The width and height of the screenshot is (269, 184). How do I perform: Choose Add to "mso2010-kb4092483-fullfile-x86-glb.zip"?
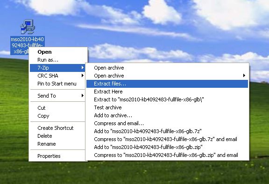[167, 147]
